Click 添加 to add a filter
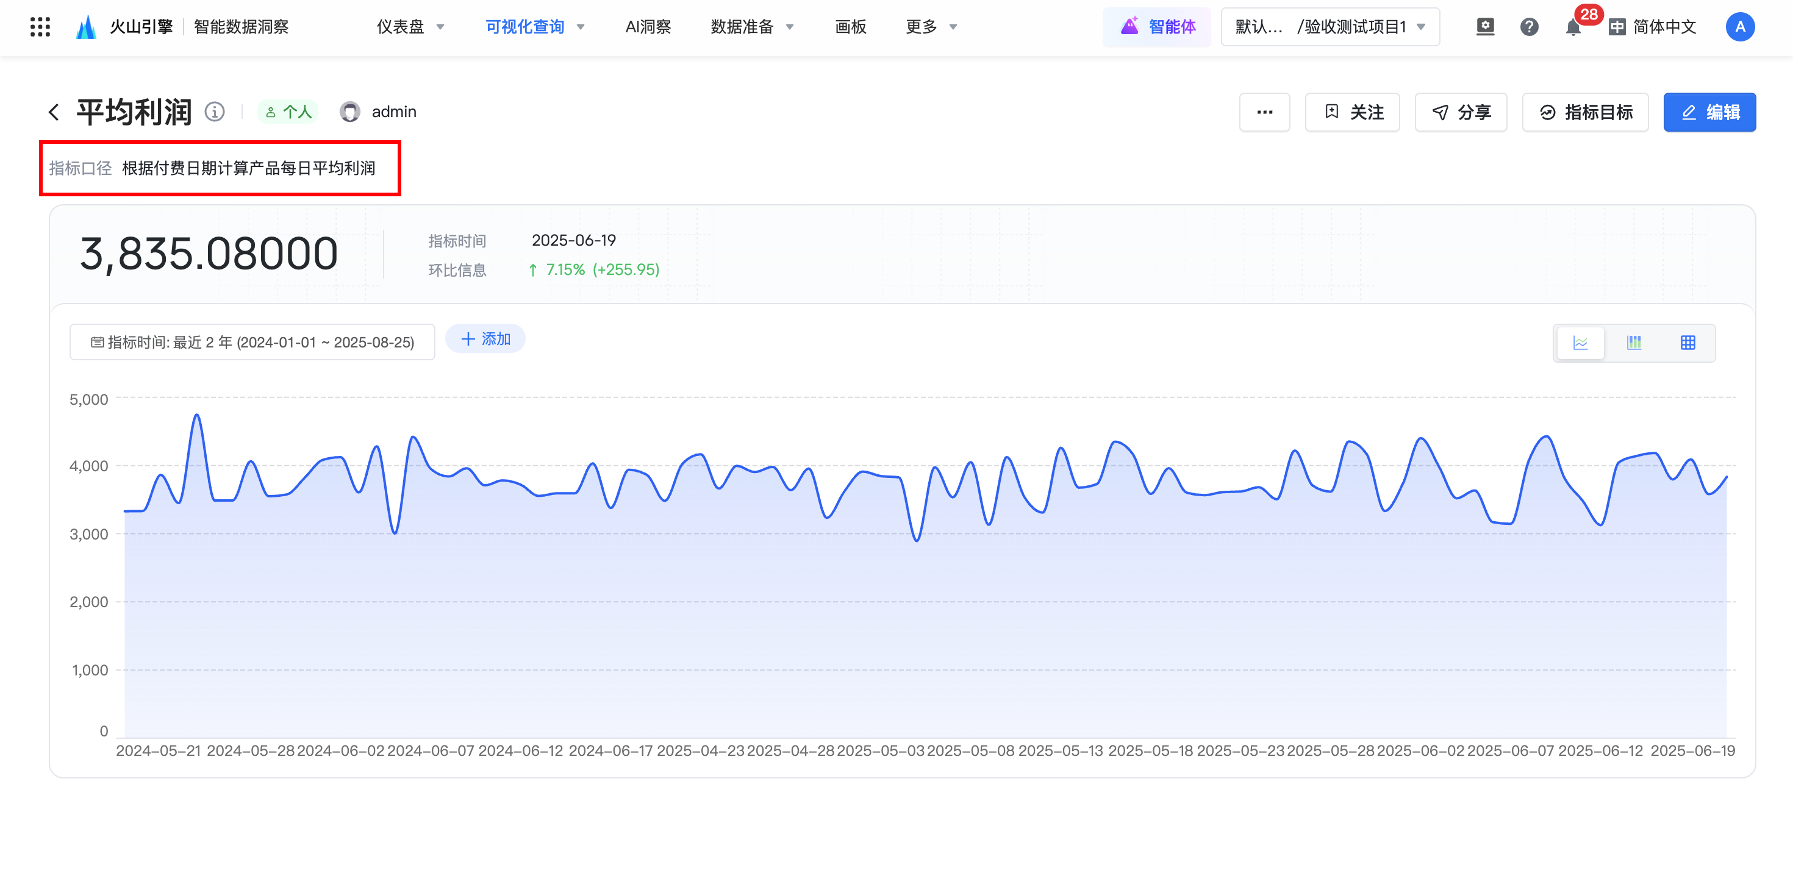 click(x=485, y=339)
